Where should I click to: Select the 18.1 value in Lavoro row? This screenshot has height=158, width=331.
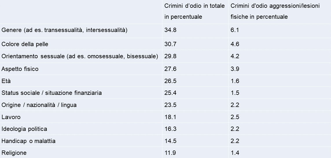(170, 117)
